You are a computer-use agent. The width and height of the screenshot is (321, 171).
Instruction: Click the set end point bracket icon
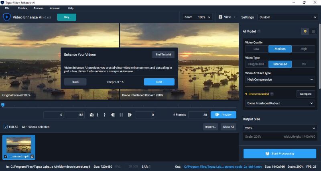click(105, 115)
